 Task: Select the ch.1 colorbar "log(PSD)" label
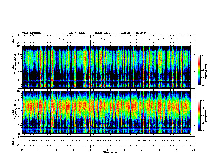coord(206,71)
